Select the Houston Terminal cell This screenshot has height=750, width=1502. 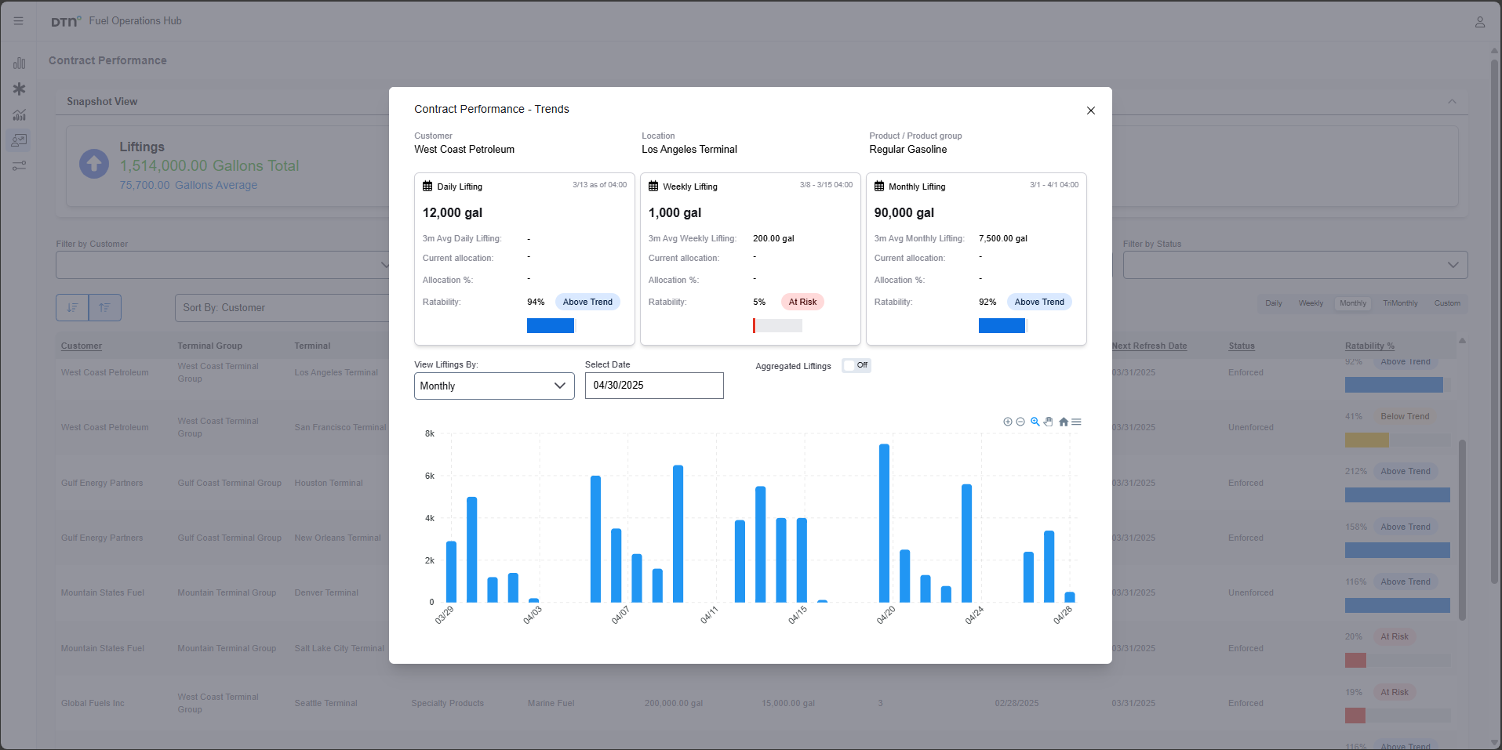click(329, 483)
